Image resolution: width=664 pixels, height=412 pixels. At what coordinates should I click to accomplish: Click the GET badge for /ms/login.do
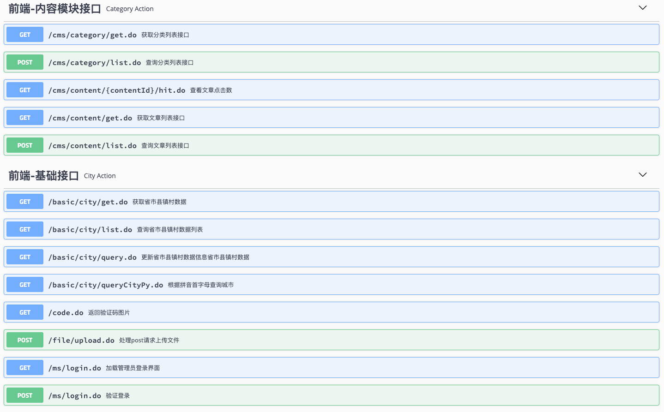(x=25, y=368)
